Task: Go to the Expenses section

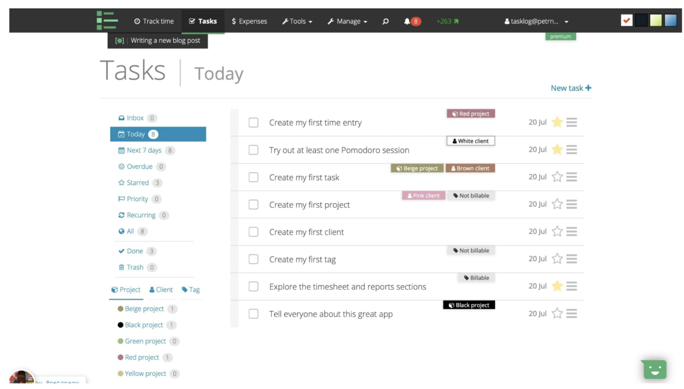Action: 249,21
